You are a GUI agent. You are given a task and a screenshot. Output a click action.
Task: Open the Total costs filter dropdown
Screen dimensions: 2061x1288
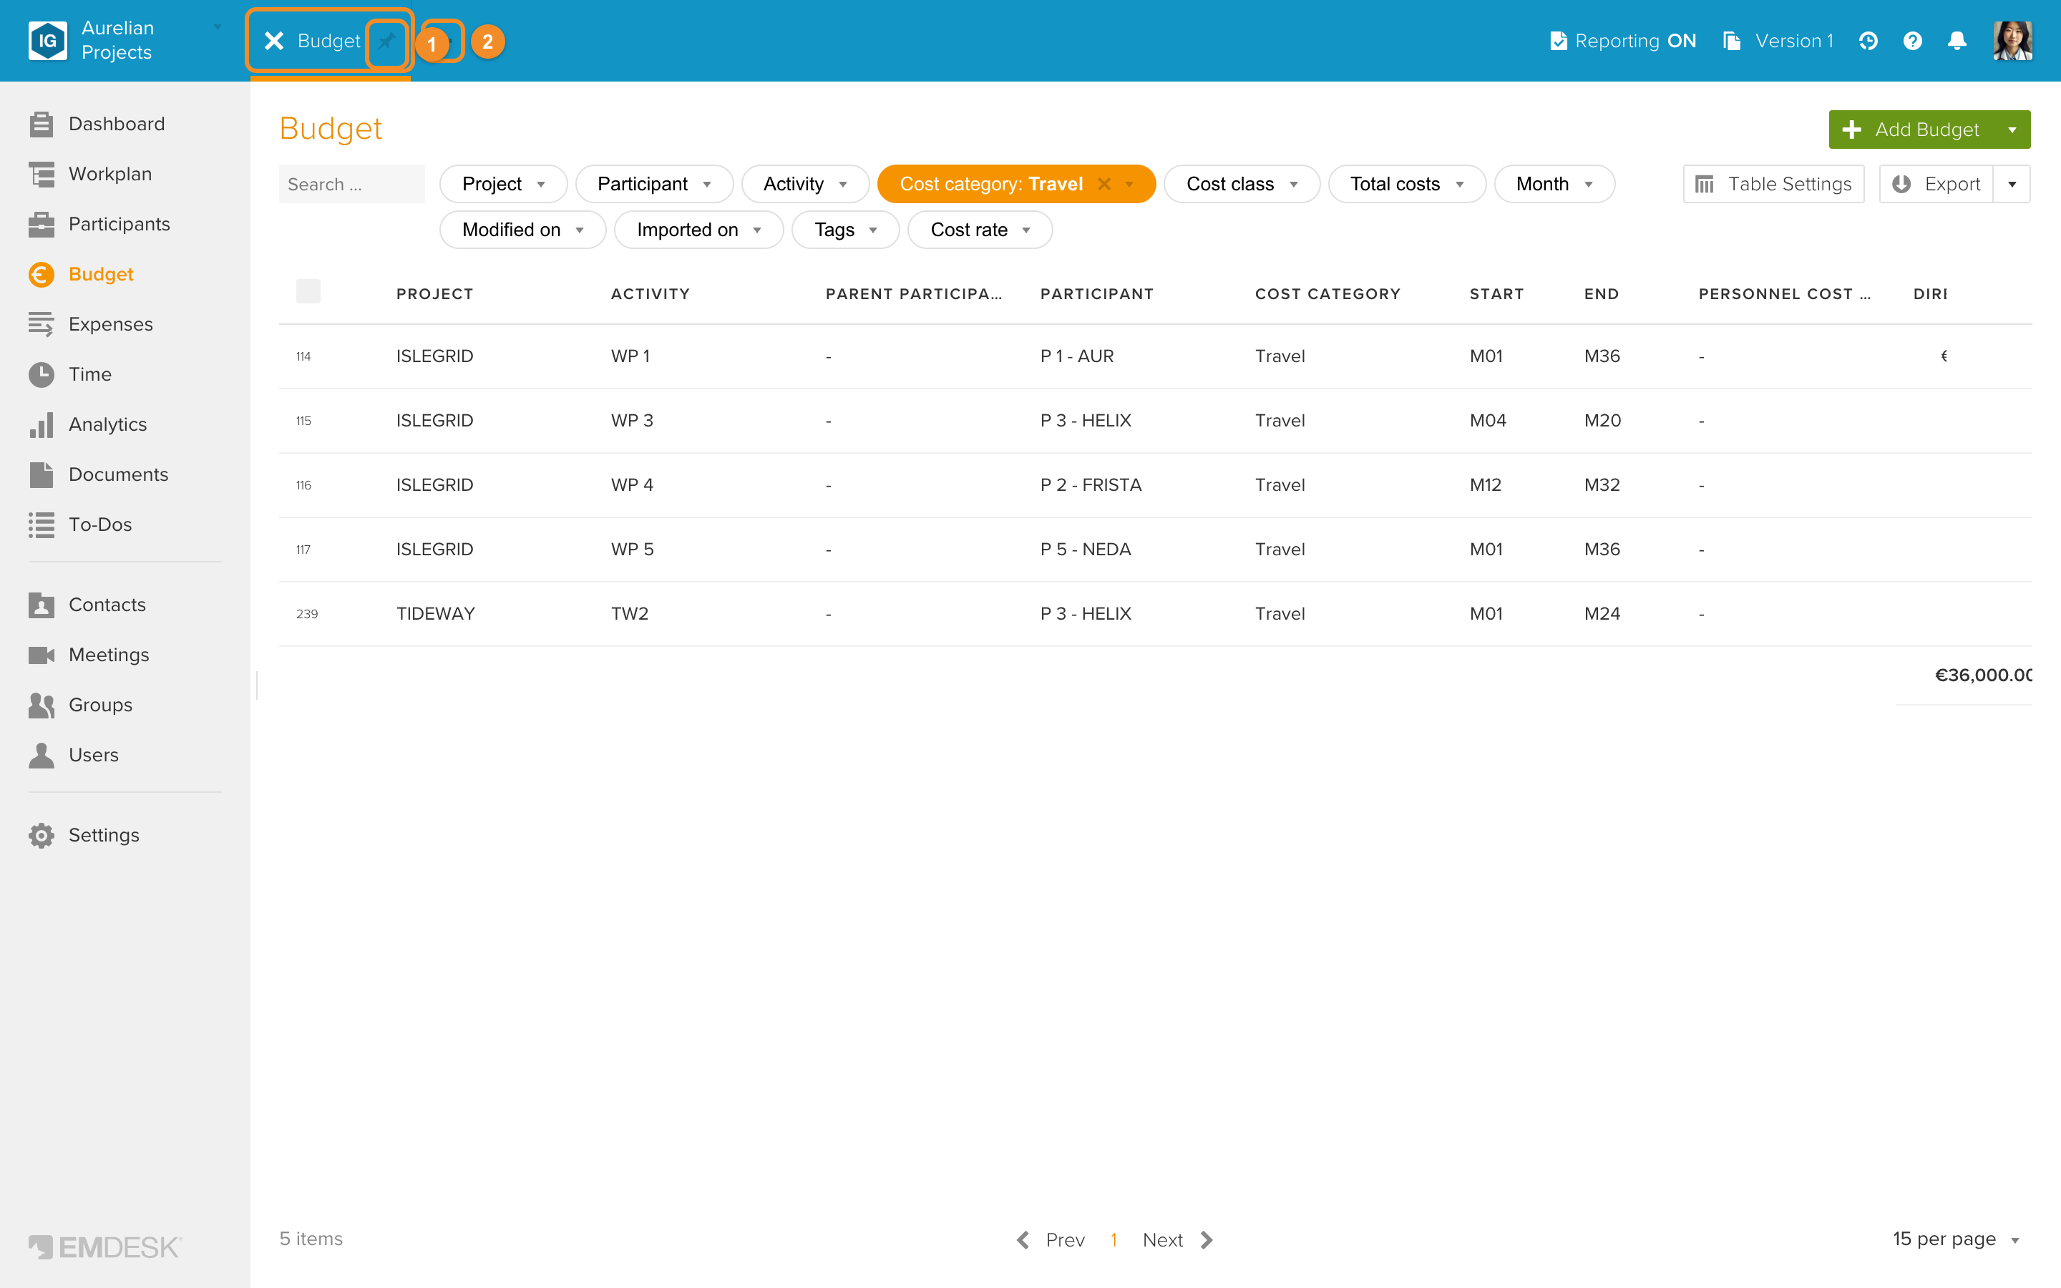pyautogui.click(x=1407, y=184)
